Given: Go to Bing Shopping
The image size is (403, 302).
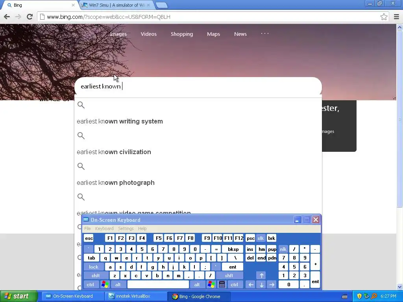Looking at the screenshot, I should (x=182, y=34).
